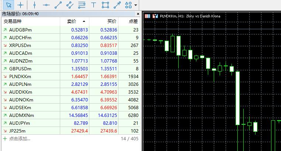Viewport: 281px width, 151px height.
Task: Click the up arrow beside AUDGBPm
Action: click(x=5, y=30)
